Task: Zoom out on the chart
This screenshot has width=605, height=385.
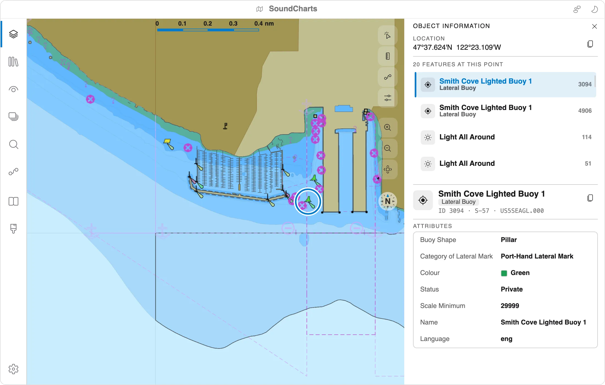Action: [387, 148]
